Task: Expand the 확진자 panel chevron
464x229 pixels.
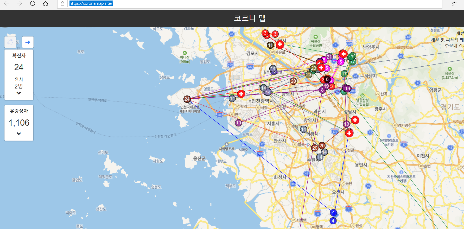Action: coord(19,93)
